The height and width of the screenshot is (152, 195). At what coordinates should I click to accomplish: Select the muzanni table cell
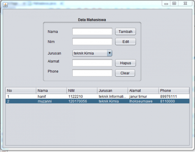(x=51, y=101)
